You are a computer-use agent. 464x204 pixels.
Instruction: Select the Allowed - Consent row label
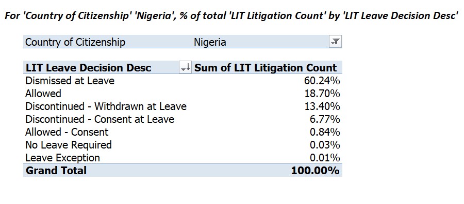(x=67, y=132)
